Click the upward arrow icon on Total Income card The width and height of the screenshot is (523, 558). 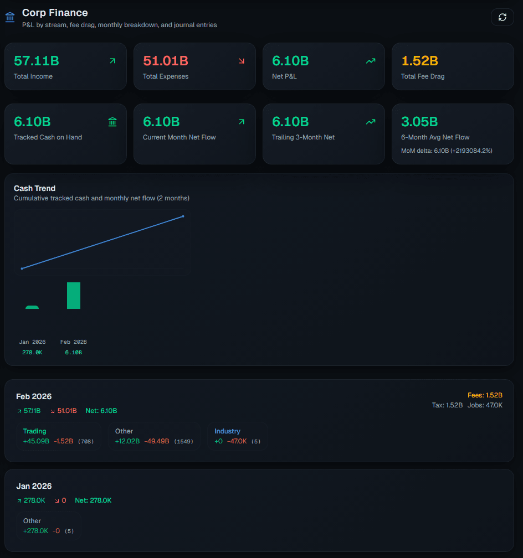pyautogui.click(x=112, y=60)
